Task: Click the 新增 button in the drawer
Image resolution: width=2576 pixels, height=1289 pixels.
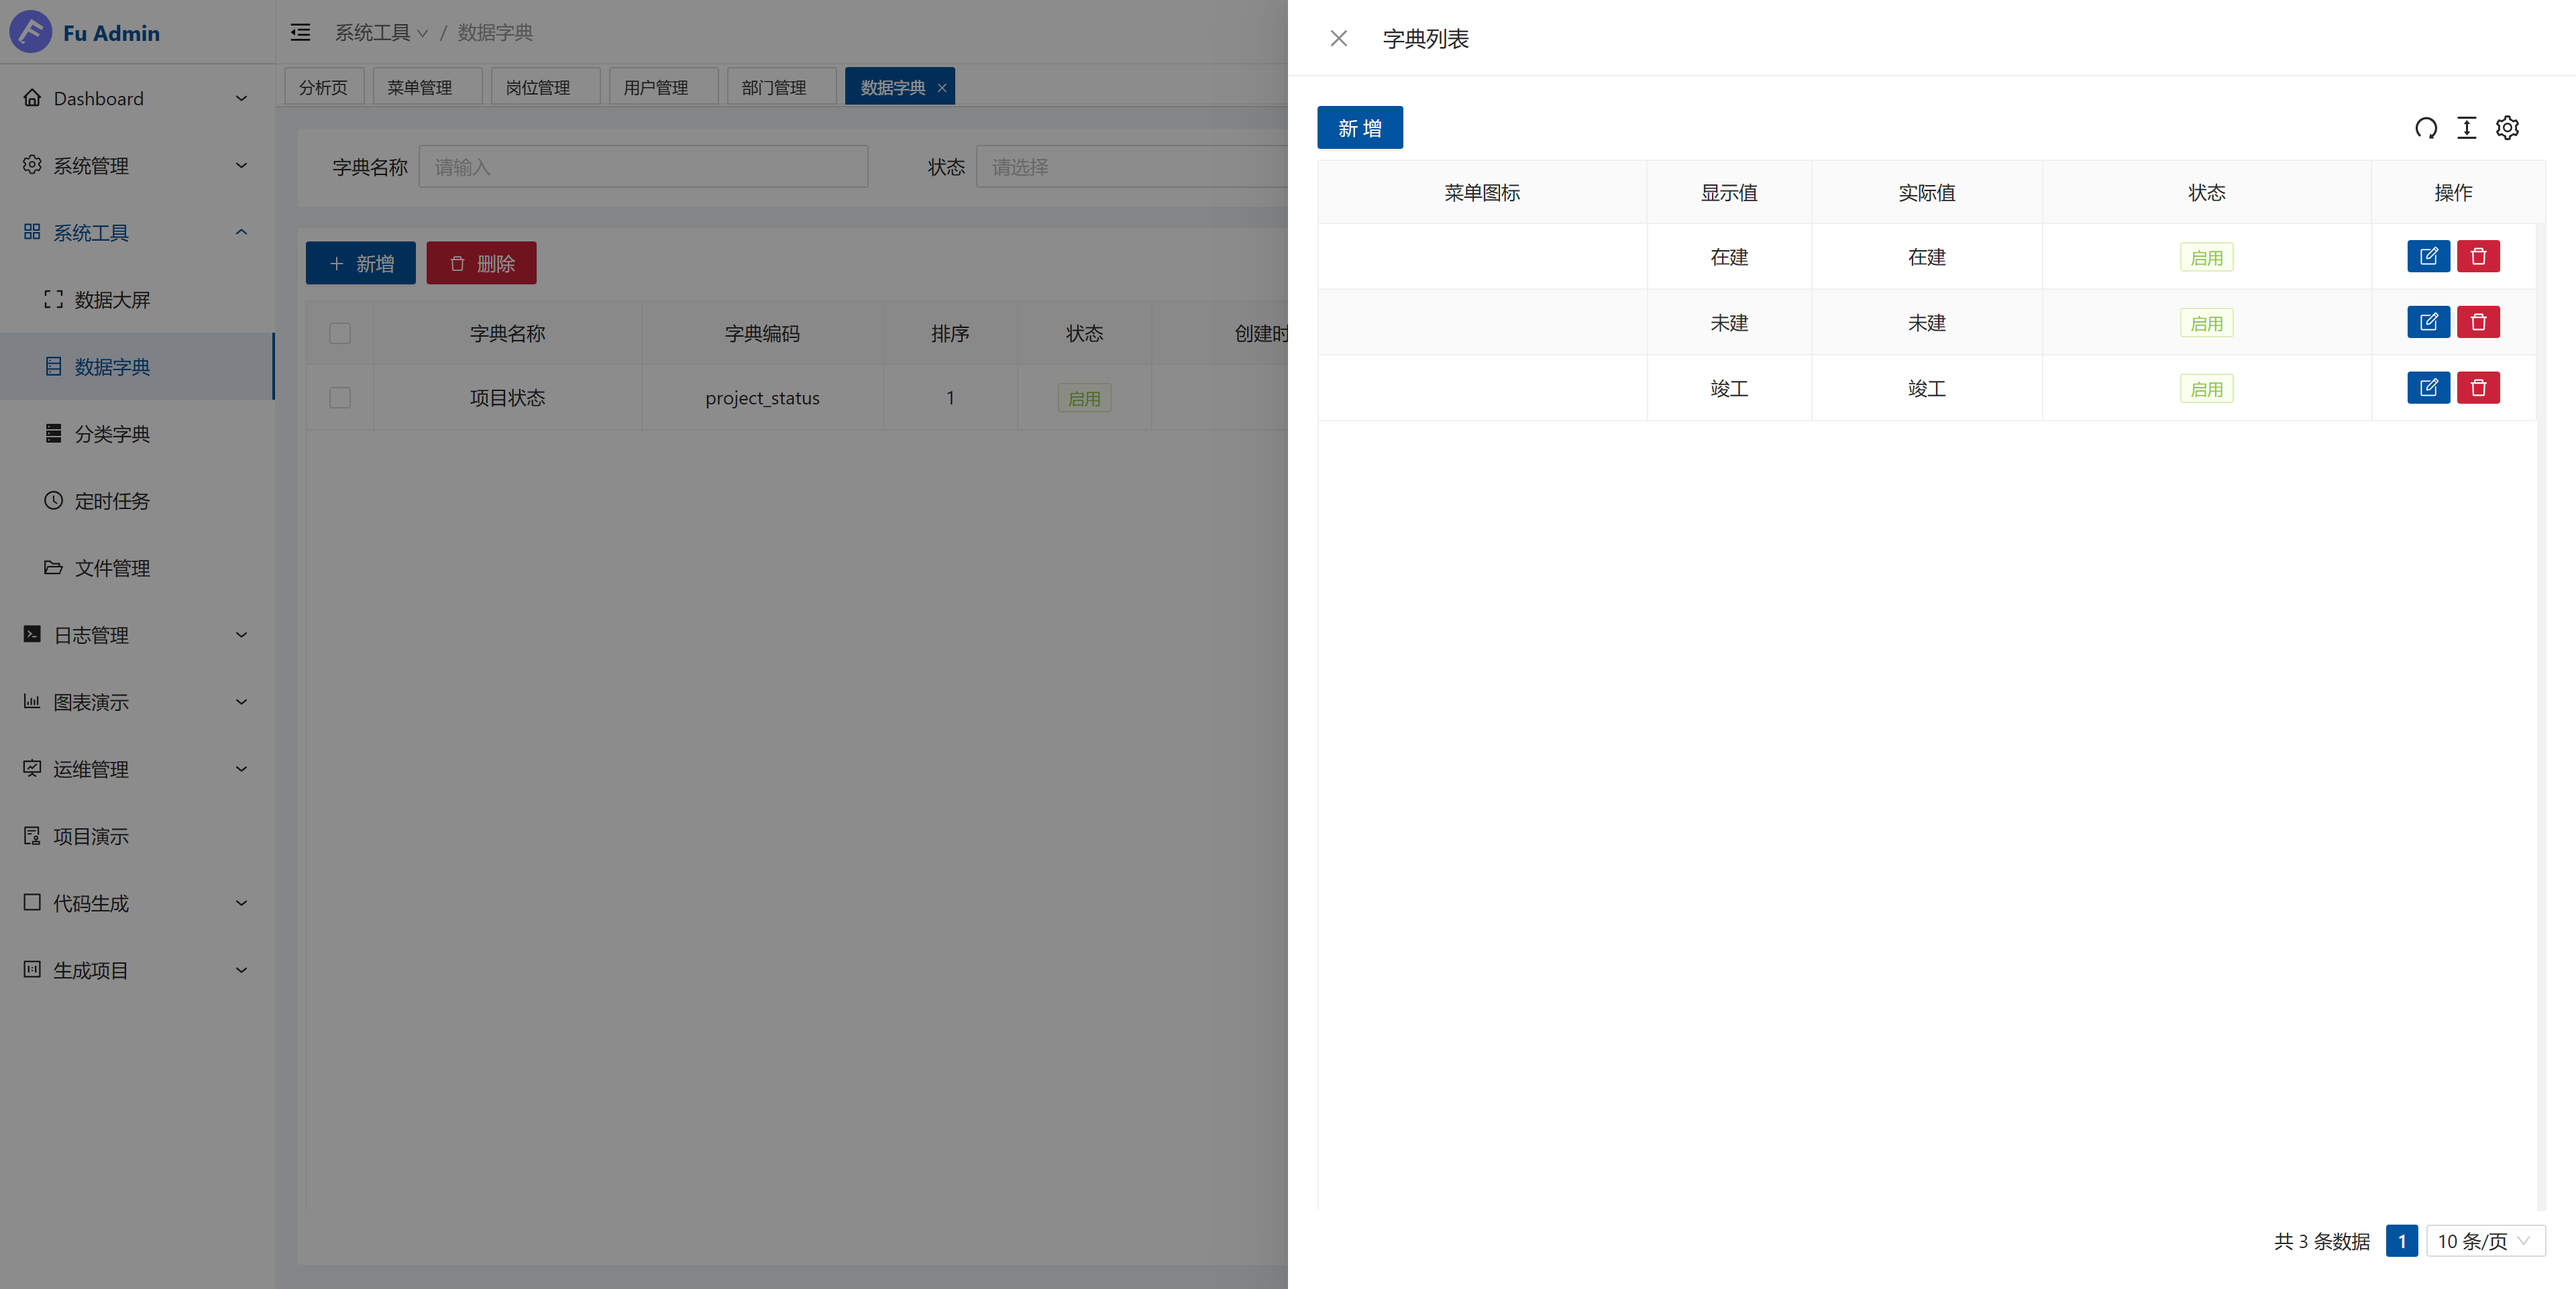Action: click(x=1359, y=128)
